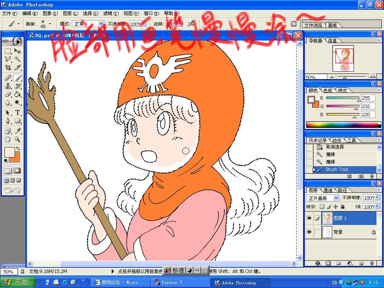The image size is (384, 288).
Task: Hide the 背景 layer eye icon
Action: (x=309, y=232)
